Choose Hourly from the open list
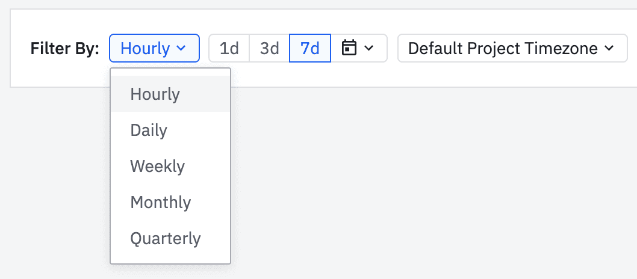 (x=155, y=94)
